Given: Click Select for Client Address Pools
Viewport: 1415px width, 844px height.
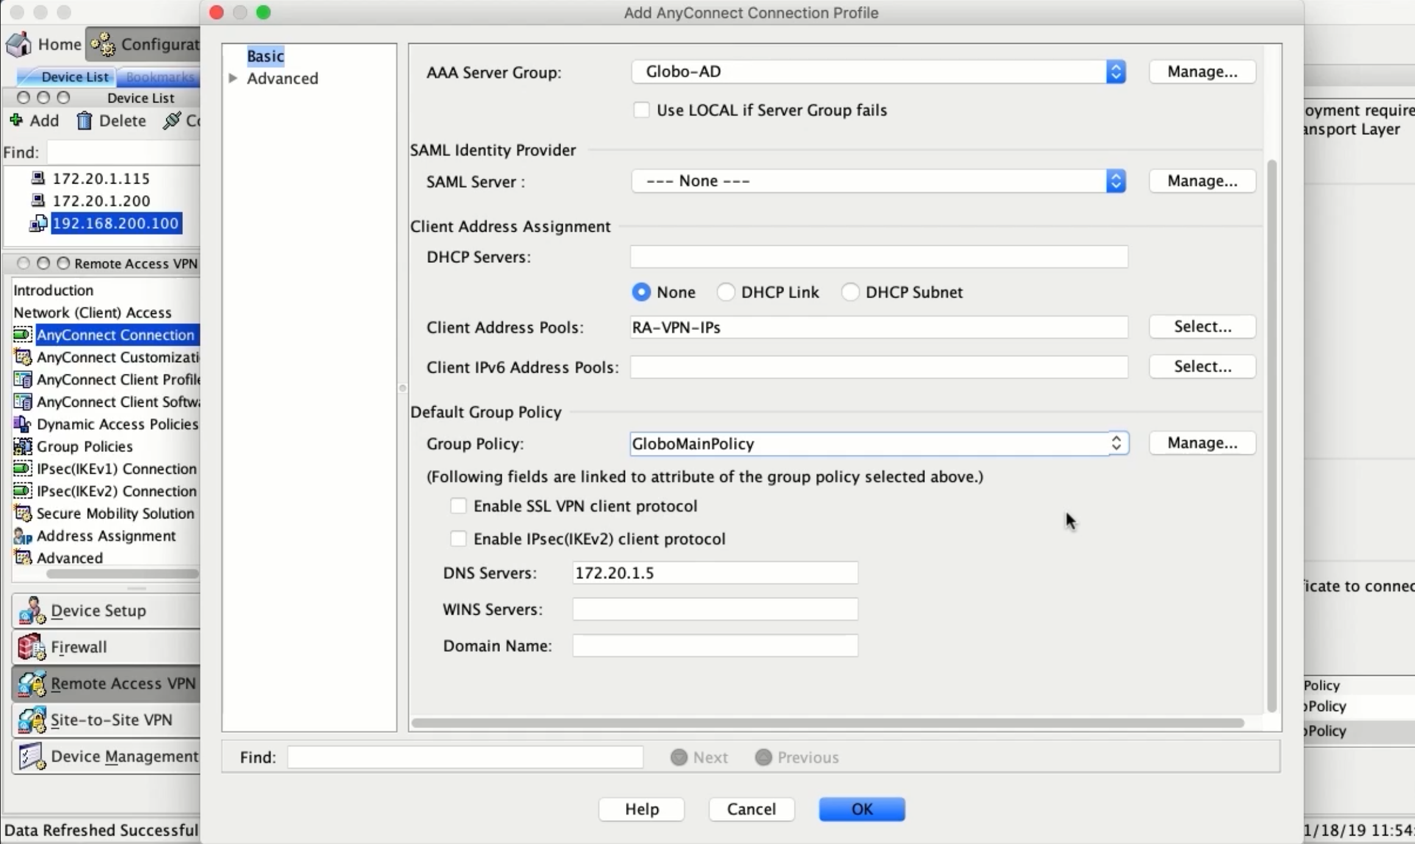Looking at the screenshot, I should pos(1202,327).
